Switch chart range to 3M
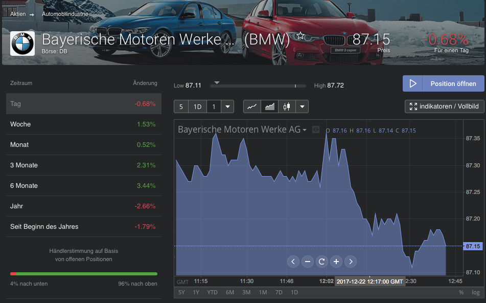Screen dimensions: 486x303 click(x=246, y=292)
